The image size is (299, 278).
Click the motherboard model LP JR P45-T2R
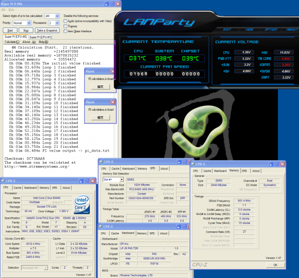coord(141,248)
